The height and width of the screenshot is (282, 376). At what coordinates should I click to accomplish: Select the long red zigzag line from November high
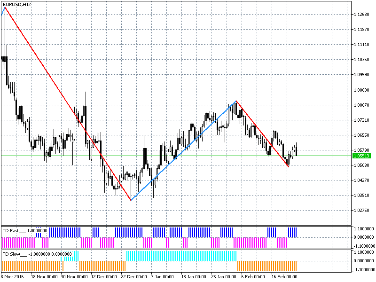[x=68, y=104]
